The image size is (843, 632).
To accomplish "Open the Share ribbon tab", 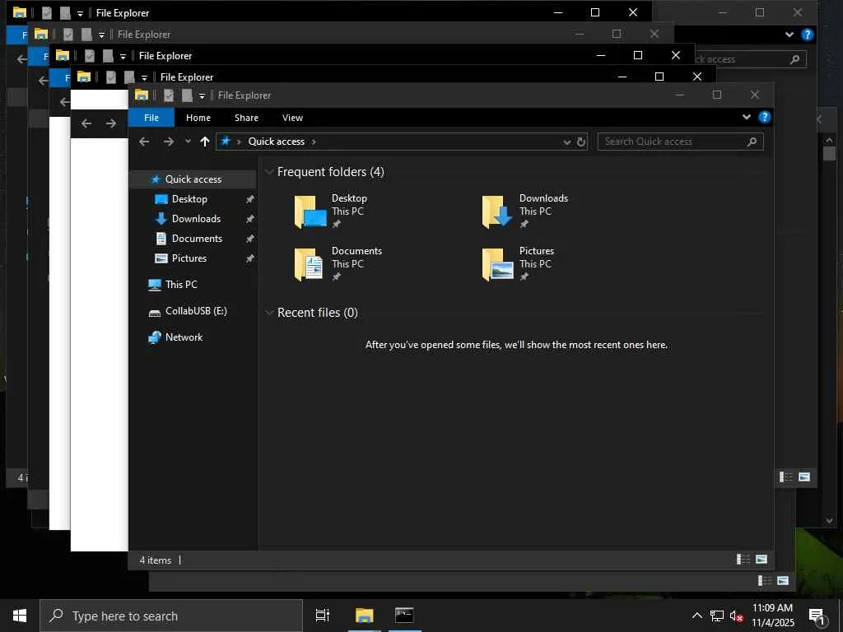I will click(246, 118).
